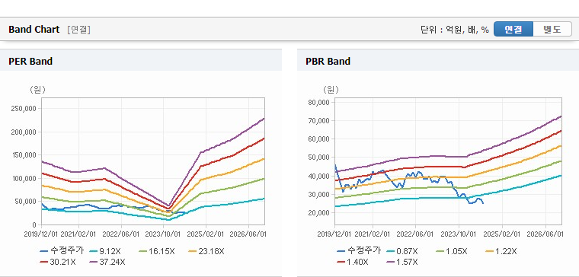Click the [연결] label beside Band Chart
This screenshot has width=579, height=277.
coord(79,30)
